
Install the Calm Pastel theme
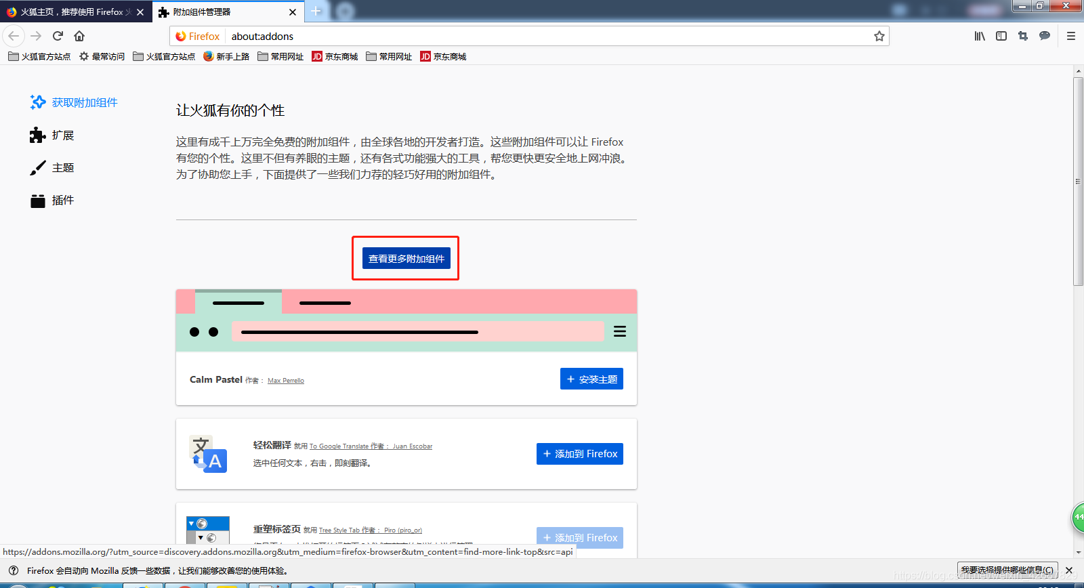(x=591, y=379)
